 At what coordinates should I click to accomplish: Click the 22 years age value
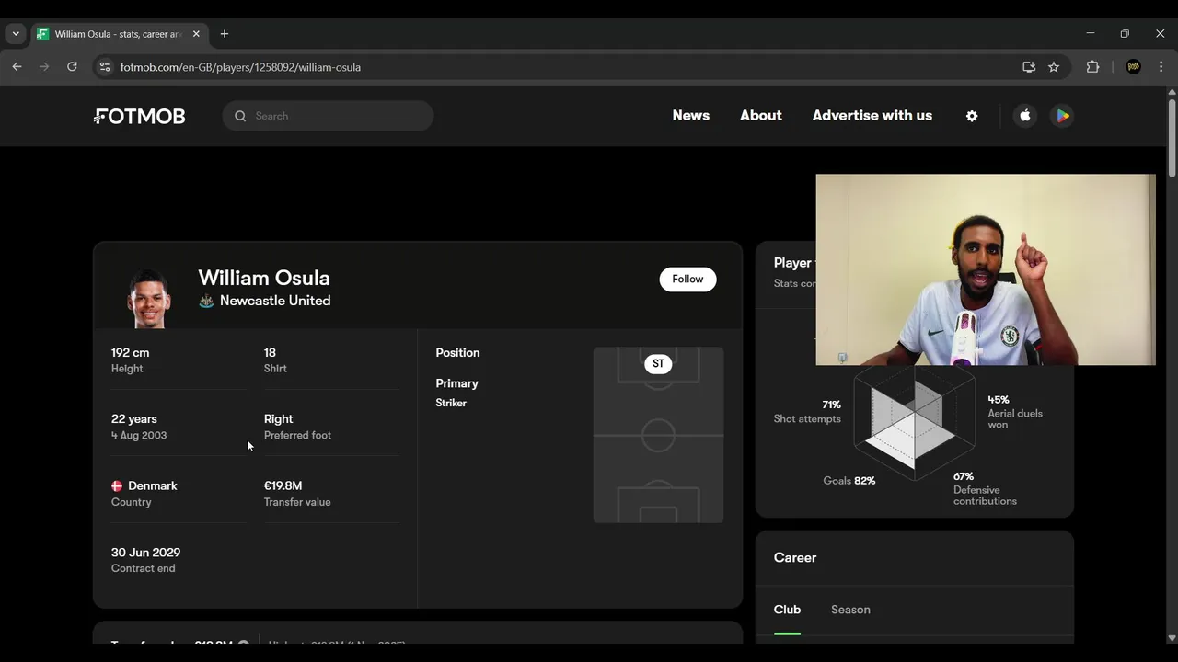click(134, 419)
